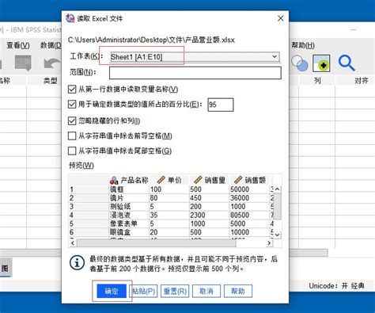This screenshot has width=375, height=313.
Task: Click the preview scroll right arrow
Action: point(269,243)
